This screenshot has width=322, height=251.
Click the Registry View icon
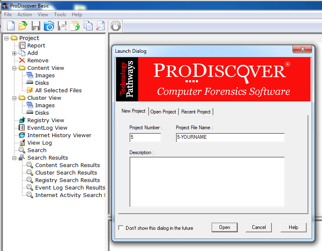(x=22, y=120)
